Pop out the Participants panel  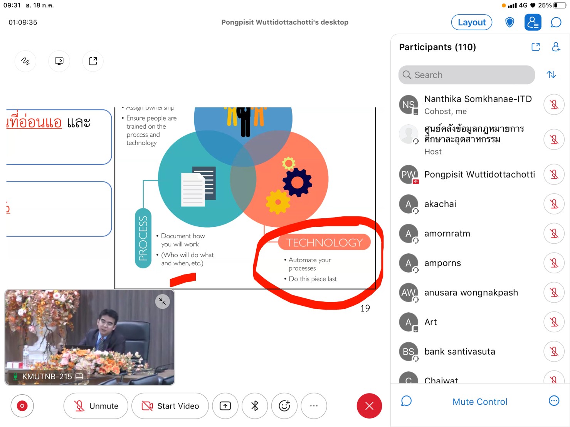pos(536,47)
